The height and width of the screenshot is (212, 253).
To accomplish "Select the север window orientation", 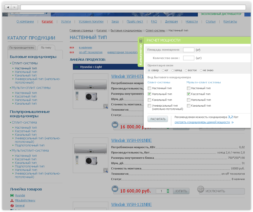I will [x=149, y=70].
